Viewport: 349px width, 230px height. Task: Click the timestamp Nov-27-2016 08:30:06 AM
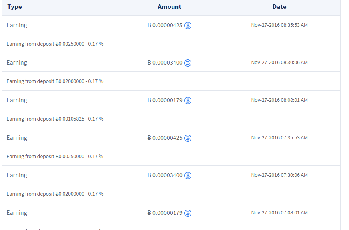(279, 63)
